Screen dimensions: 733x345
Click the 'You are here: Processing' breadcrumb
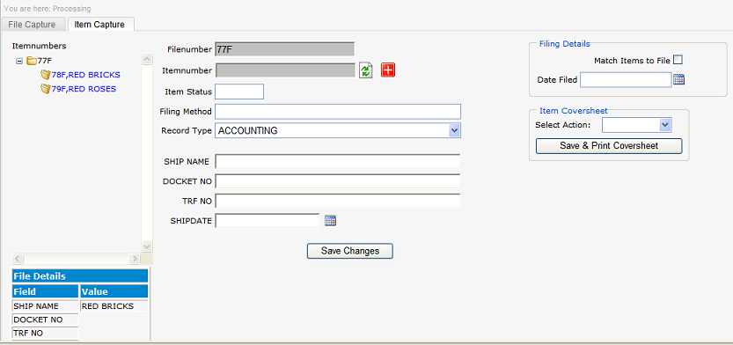(x=48, y=9)
